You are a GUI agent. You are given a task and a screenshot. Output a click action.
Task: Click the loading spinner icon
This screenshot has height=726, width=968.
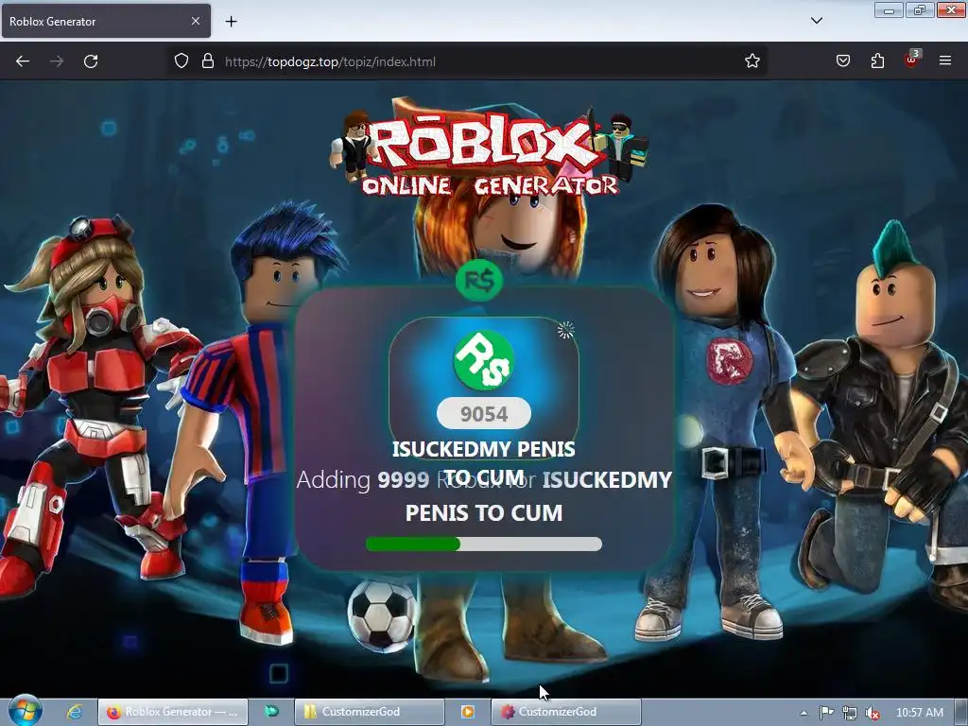[565, 330]
